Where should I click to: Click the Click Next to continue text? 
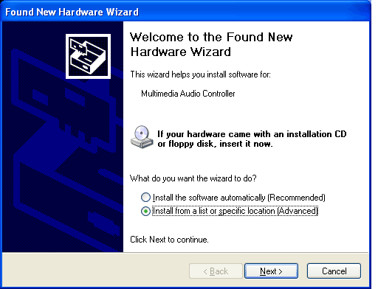pyautogui.click(x=169, y=240)
